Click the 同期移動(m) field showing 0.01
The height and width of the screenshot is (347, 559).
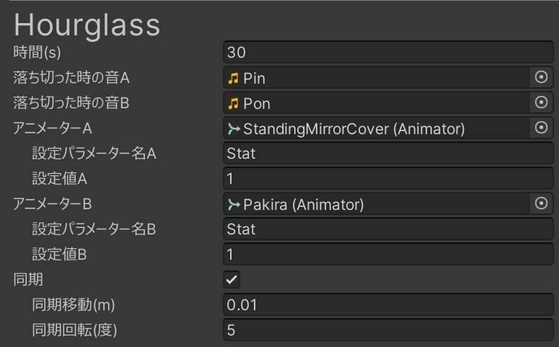point(388,305)
